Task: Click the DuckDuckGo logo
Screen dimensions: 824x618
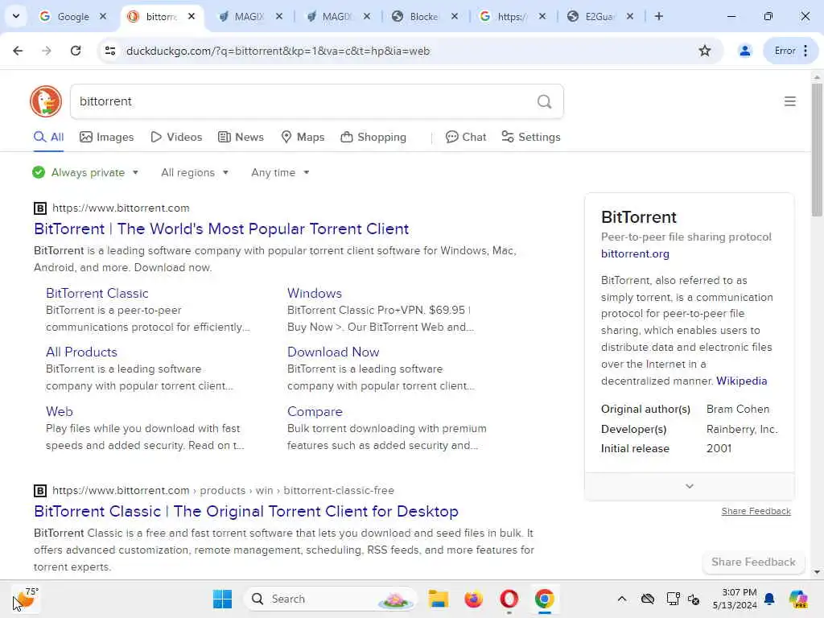Action: (46, 101)
